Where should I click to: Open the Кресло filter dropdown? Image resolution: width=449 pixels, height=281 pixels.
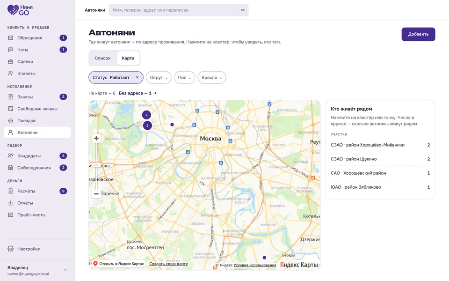coord(211,77)
